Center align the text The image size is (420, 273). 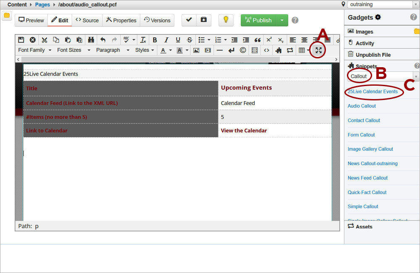pos(304,40)
